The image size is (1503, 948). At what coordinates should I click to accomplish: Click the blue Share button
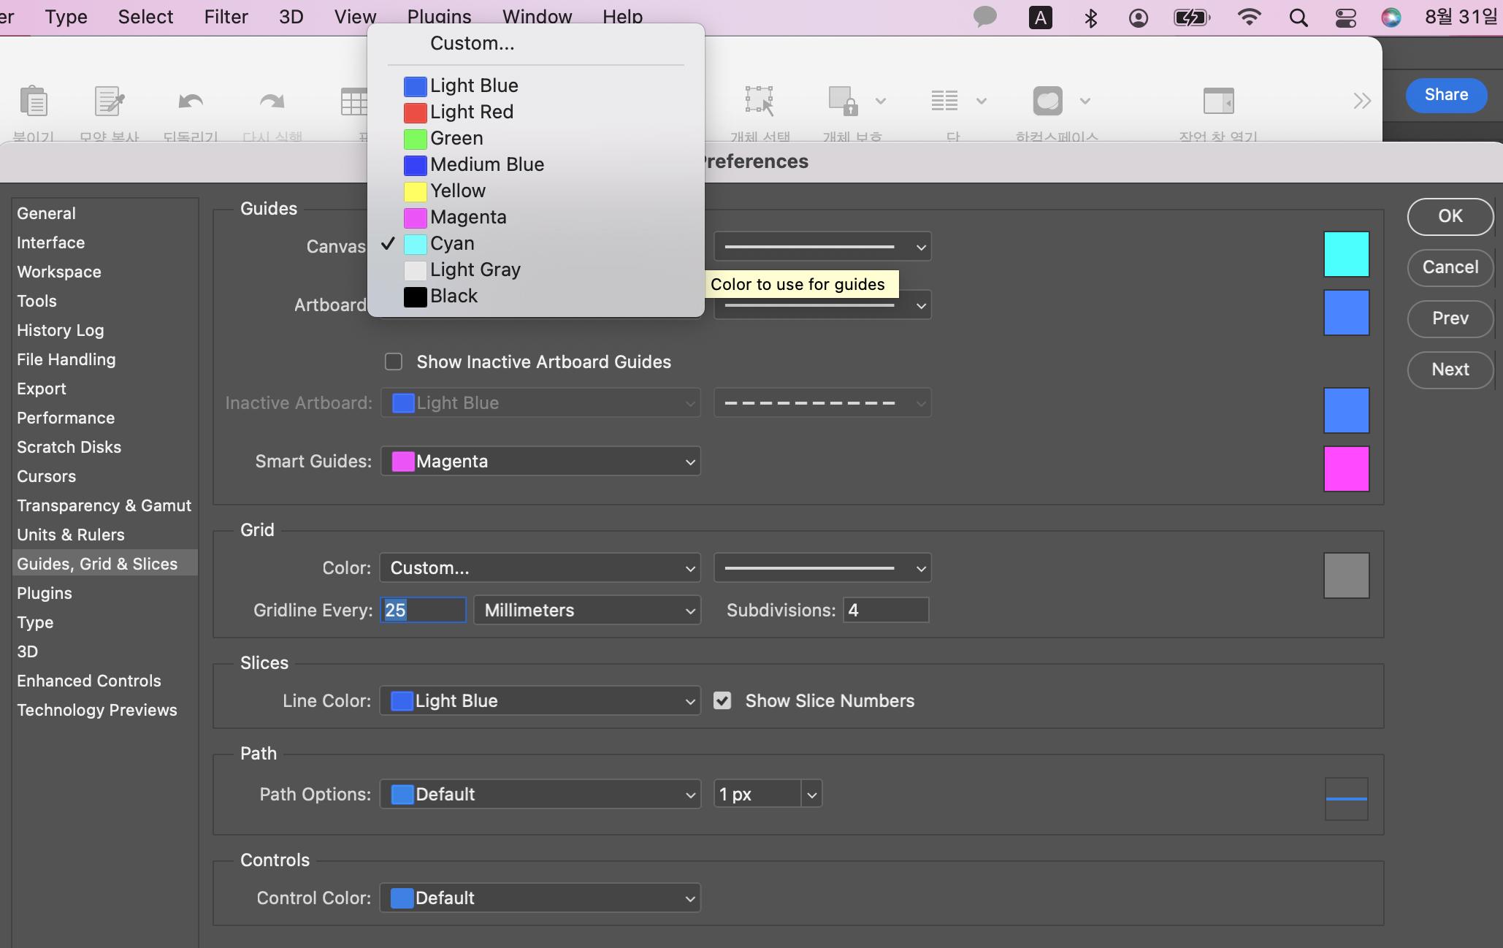pyautogui.click(x=1446, y=95)
